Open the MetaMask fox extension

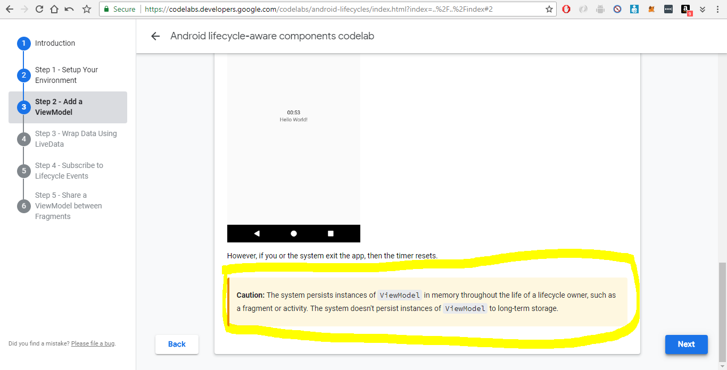[651, 9]
